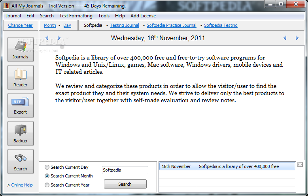Open the Edit menu
Screen dimensions: 308x196
[30, 16]
